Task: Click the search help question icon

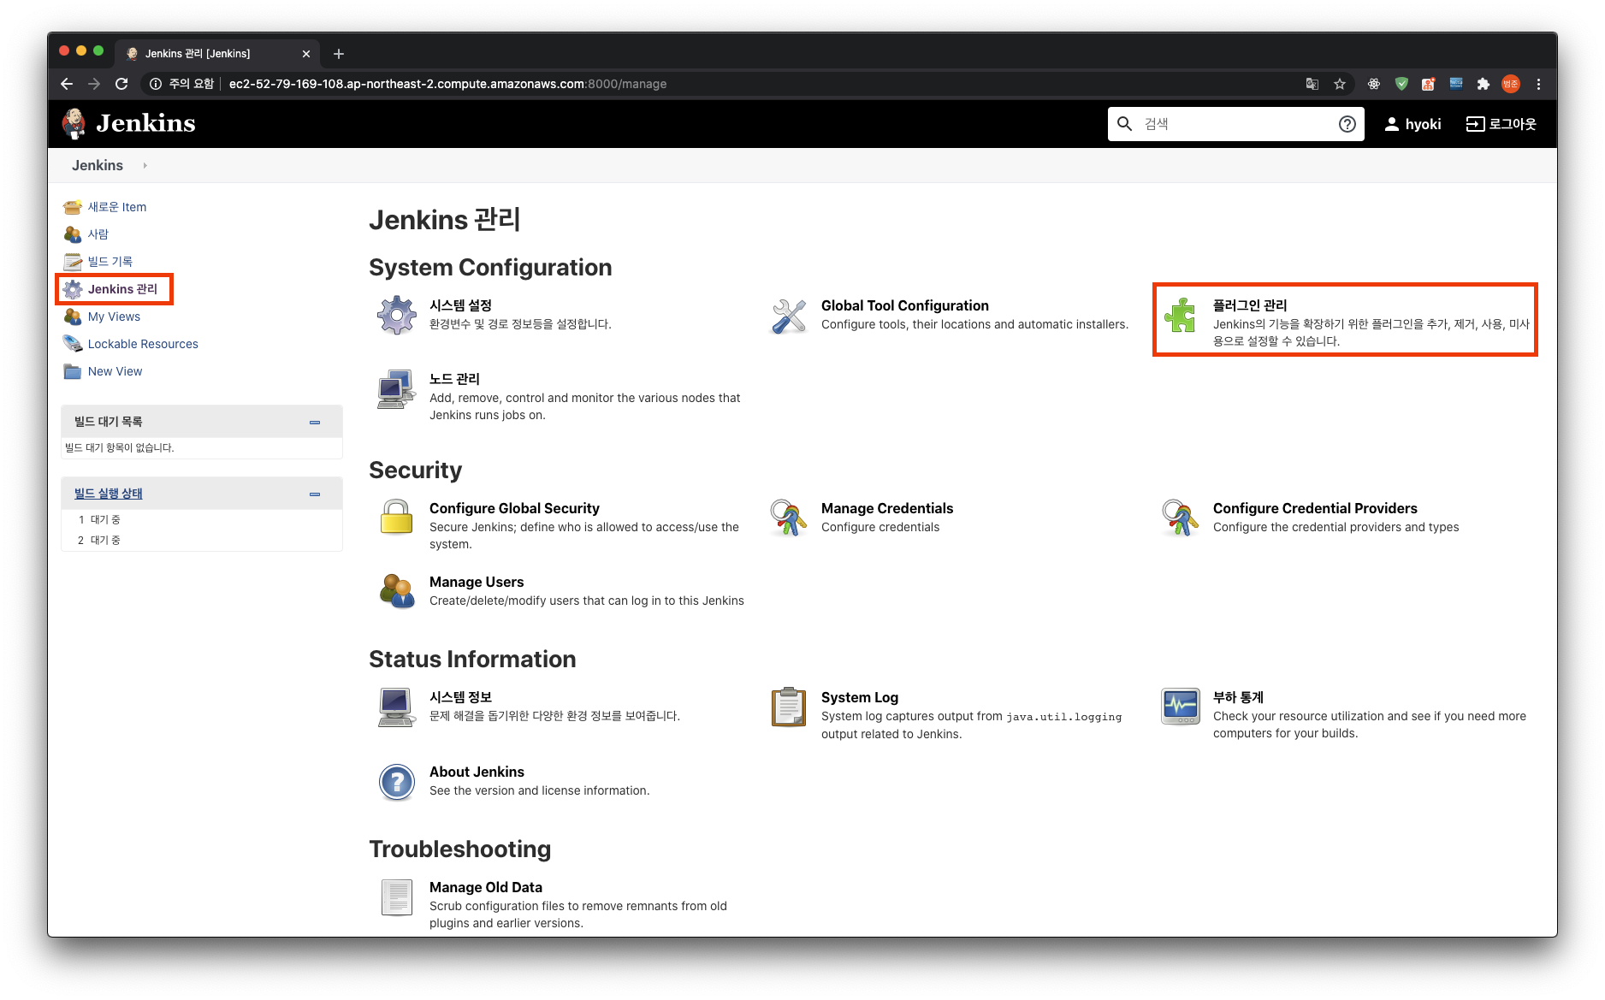Action: [1347, 124]
